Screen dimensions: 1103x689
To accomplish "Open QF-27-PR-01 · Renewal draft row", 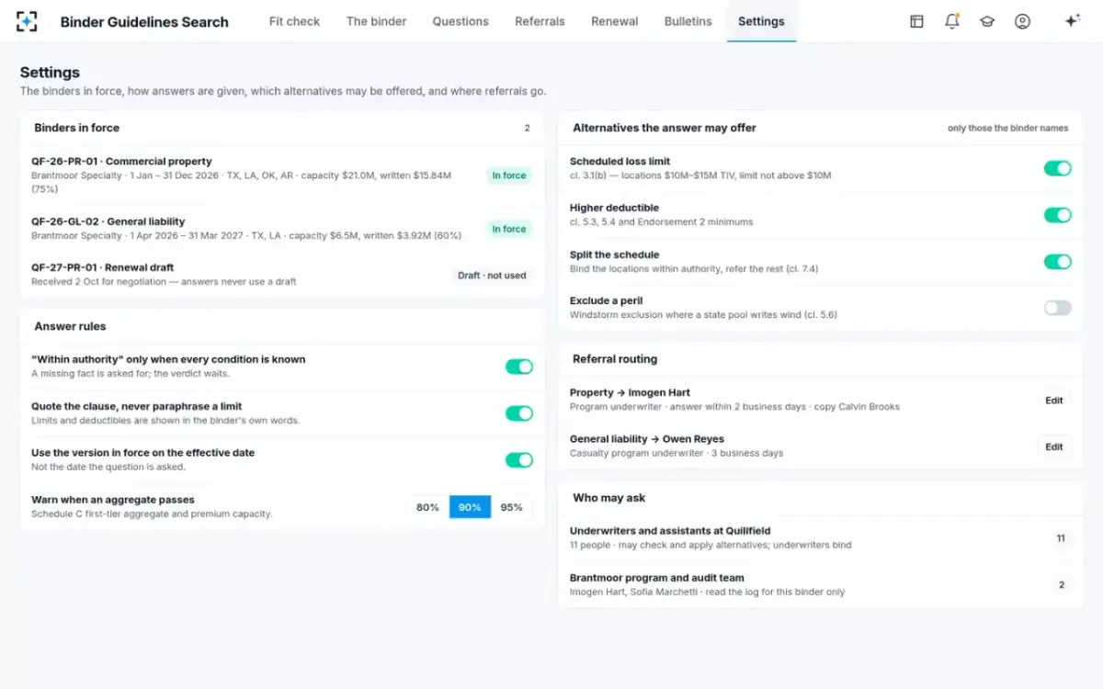I will (282, 275).
